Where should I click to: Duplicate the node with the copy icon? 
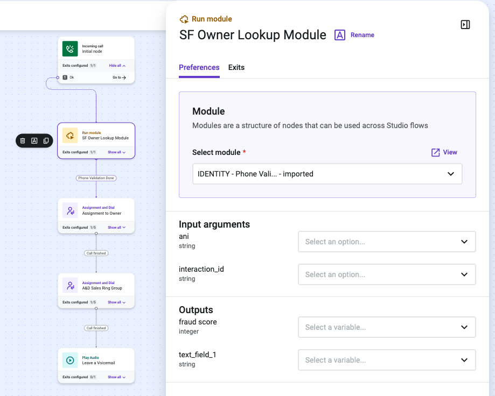46,140
